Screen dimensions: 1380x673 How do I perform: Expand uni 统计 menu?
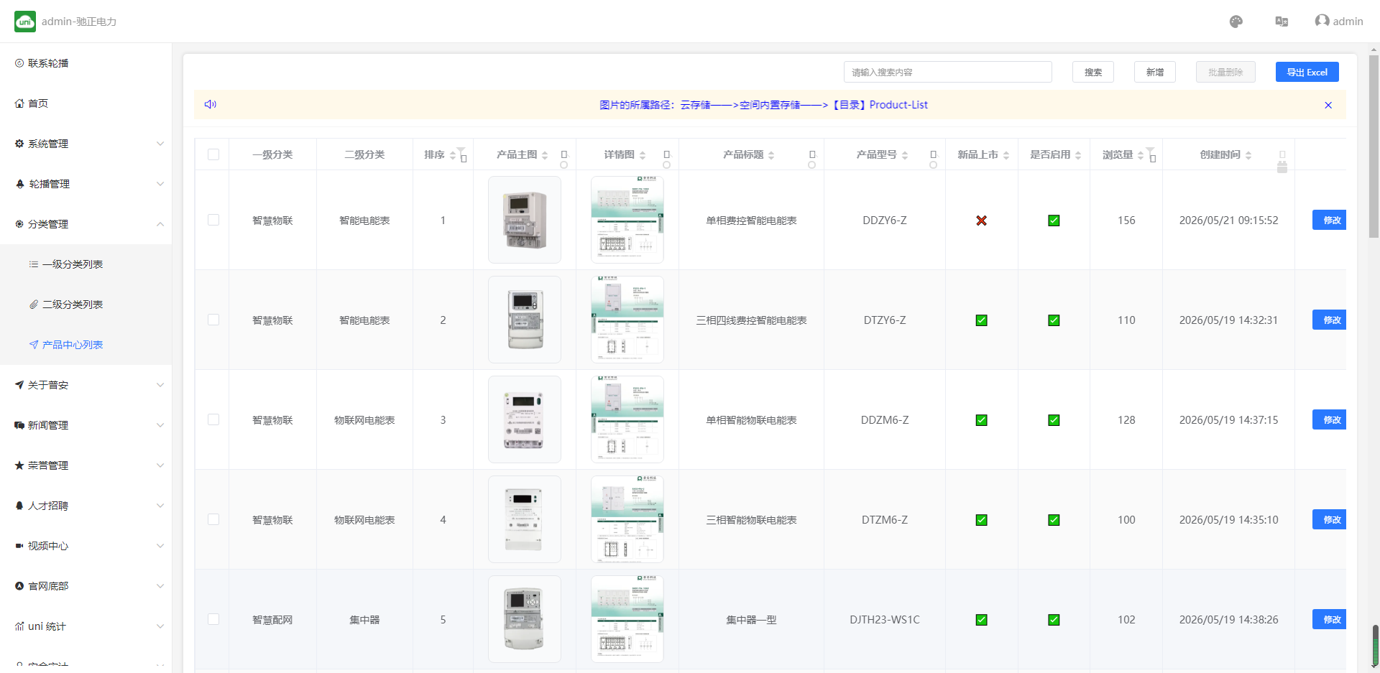pos(86,626)
